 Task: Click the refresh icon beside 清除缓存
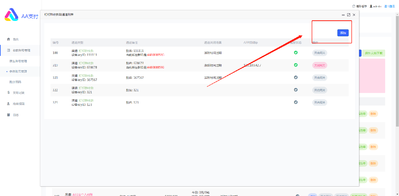[x=354, y=6]
